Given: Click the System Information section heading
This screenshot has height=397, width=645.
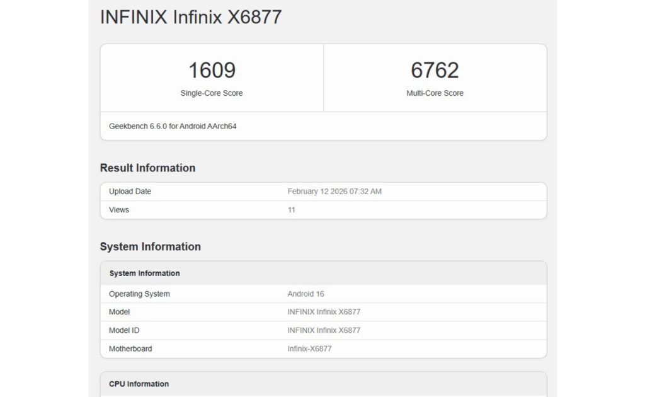Looking at the screenshot, I should coord(150,246).
